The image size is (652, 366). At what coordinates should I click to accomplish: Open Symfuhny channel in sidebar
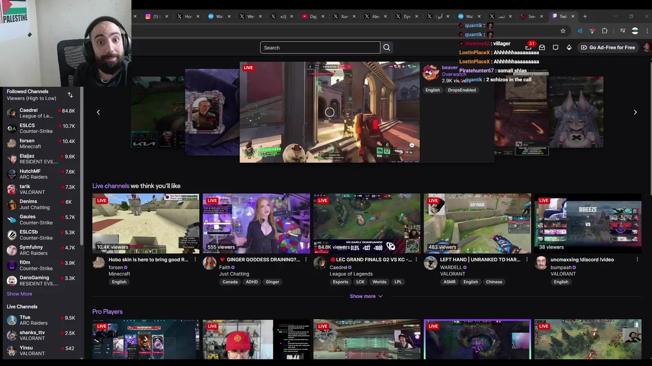point(41,250)
